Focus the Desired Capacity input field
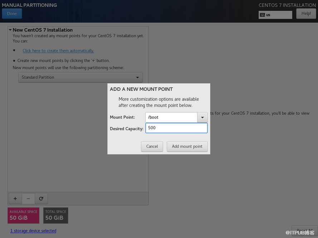318x238 pixels. pos(176,128)
